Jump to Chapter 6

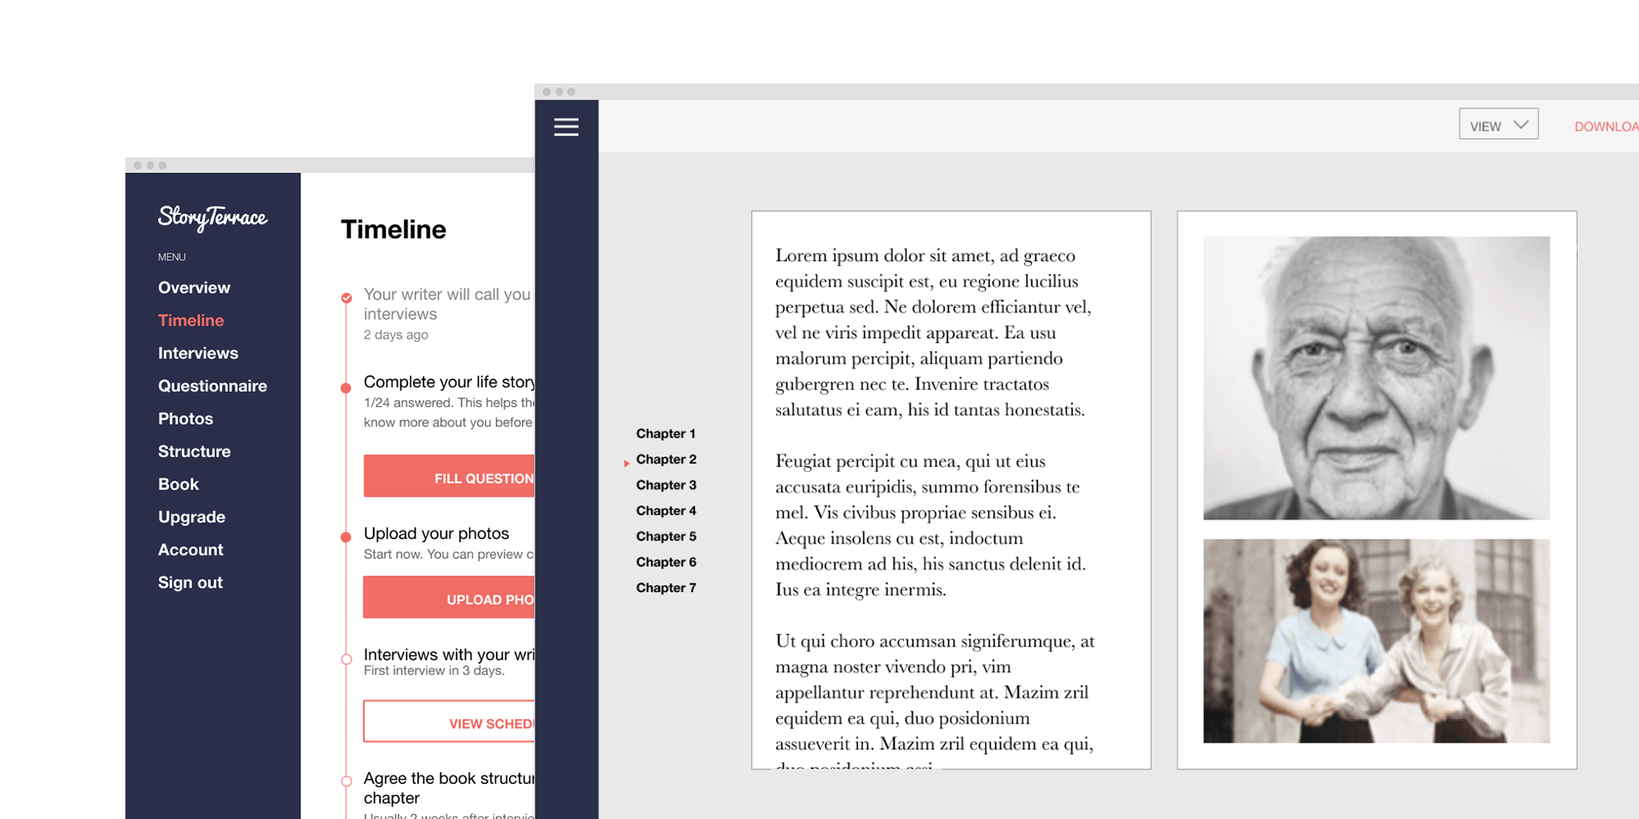[666, 561]
